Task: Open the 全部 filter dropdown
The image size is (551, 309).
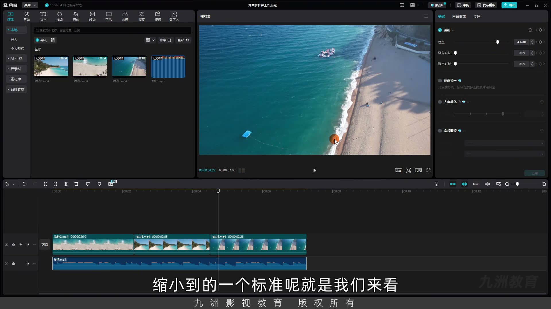Action: point(183,40)
